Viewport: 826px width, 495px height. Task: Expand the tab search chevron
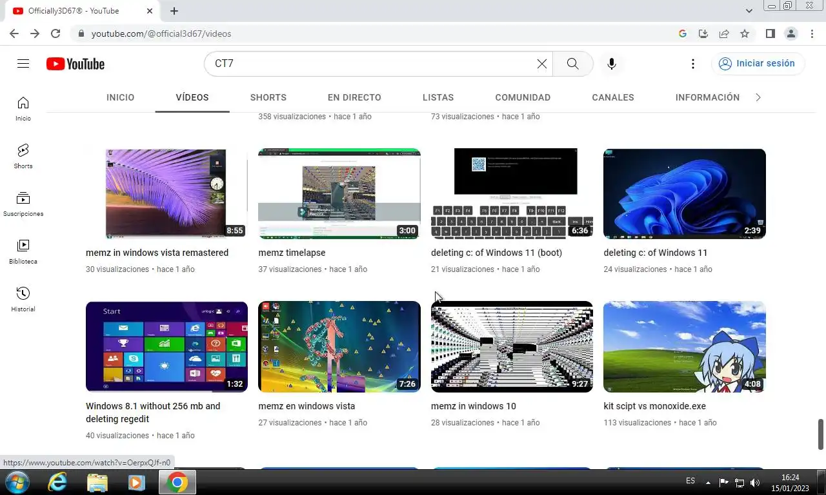[749, 11]
